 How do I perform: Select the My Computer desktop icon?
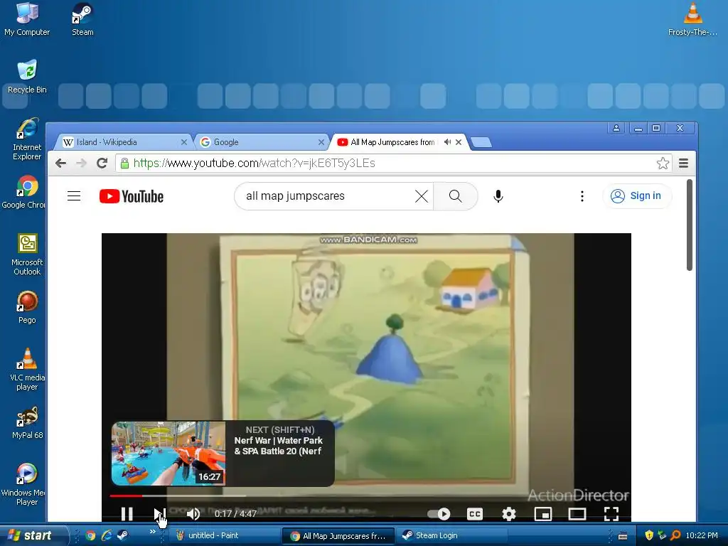[27, 19]
